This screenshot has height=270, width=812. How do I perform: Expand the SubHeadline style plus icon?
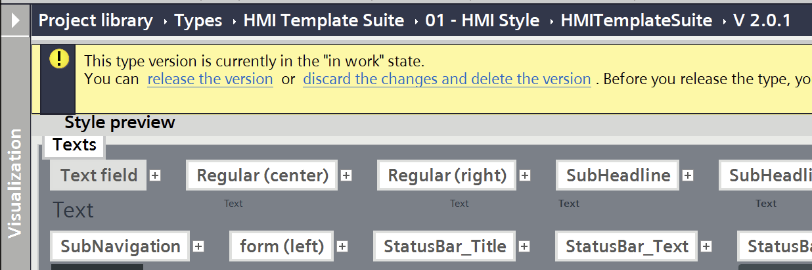click(x=688, y=175)
